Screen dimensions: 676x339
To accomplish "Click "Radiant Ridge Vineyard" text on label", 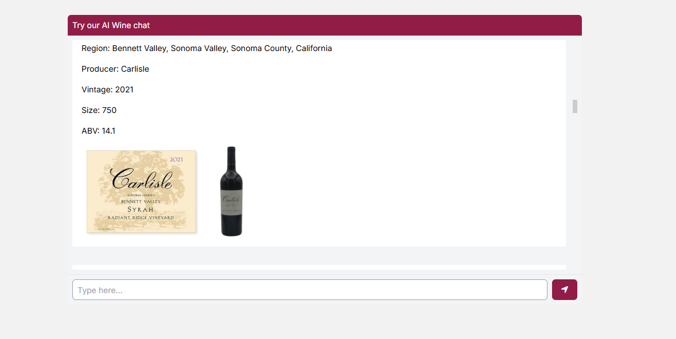I will click(141, 217).
